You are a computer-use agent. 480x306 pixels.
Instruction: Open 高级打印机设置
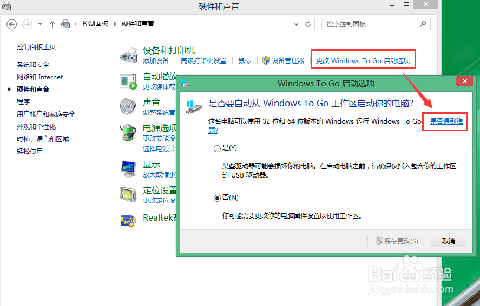coord(203,61)
